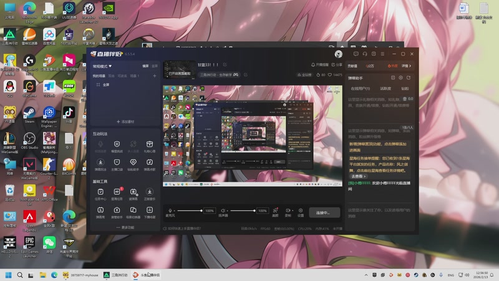Screen dimensions: 499x281
Task: Switch to 横屏 landscape mode
Action: (145, 66)
